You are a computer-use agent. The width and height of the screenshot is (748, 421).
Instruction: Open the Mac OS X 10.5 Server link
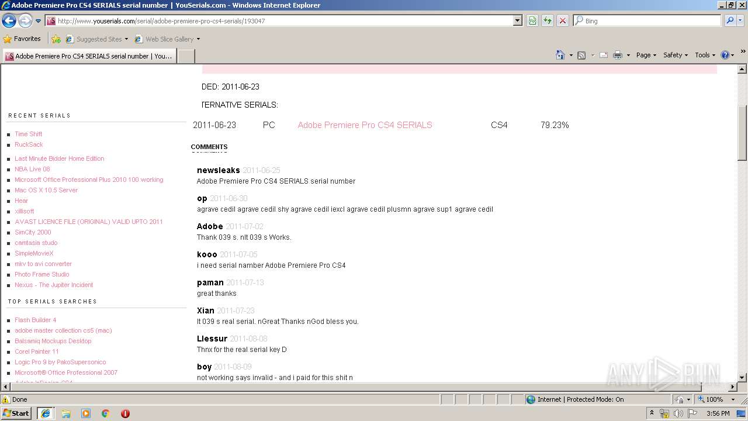[46, 190]
